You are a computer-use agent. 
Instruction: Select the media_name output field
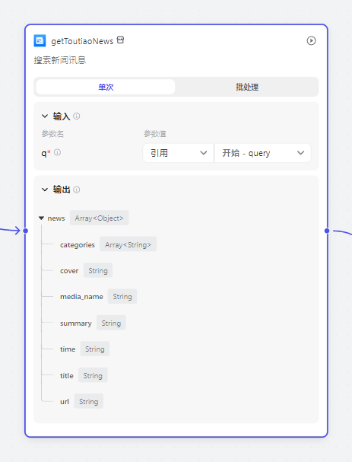[x=81, y=297]
